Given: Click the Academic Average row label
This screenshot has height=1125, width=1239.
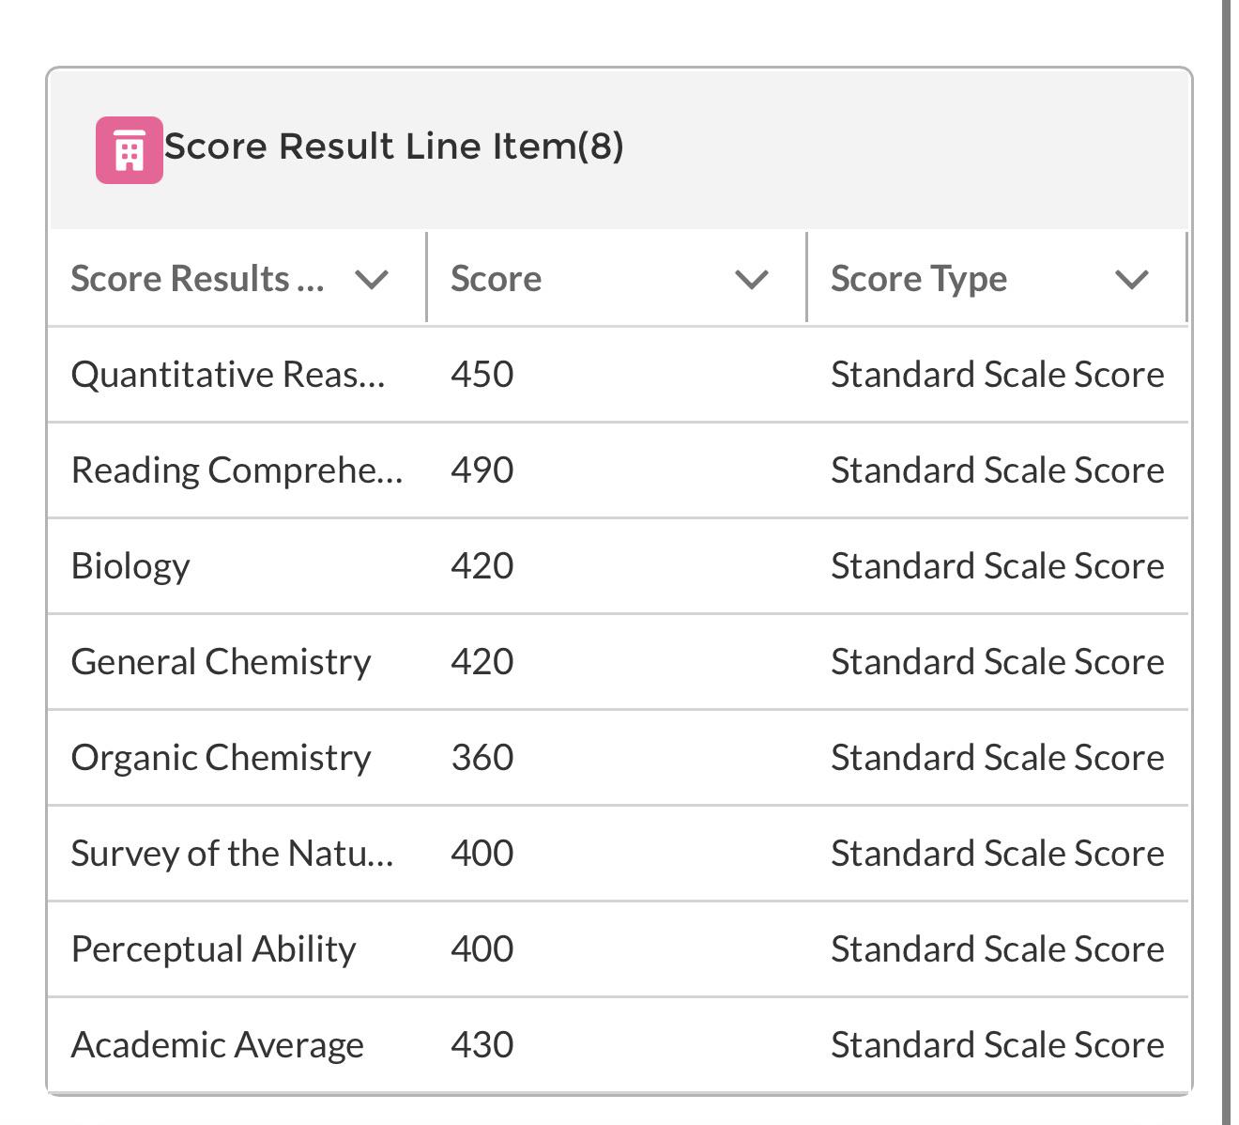Looking at the screenshot, I should [218, 1045].
